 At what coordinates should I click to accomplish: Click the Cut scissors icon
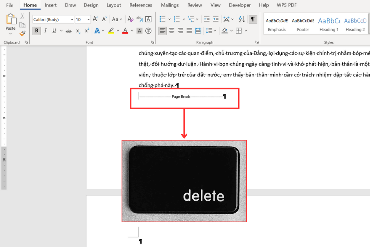point(22,16)
